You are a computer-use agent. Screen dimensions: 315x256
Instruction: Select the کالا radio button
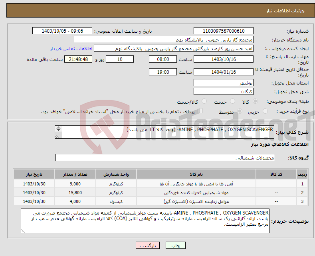tap(256, 102)
